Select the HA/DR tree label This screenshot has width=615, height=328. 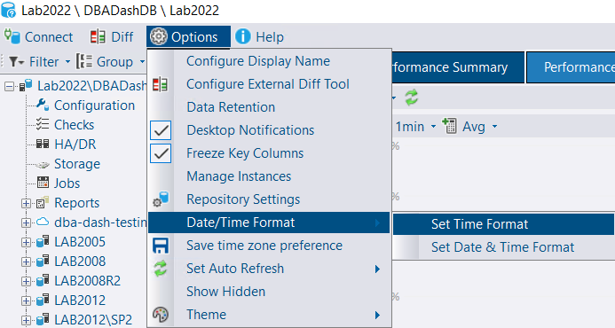coord(75,144)
